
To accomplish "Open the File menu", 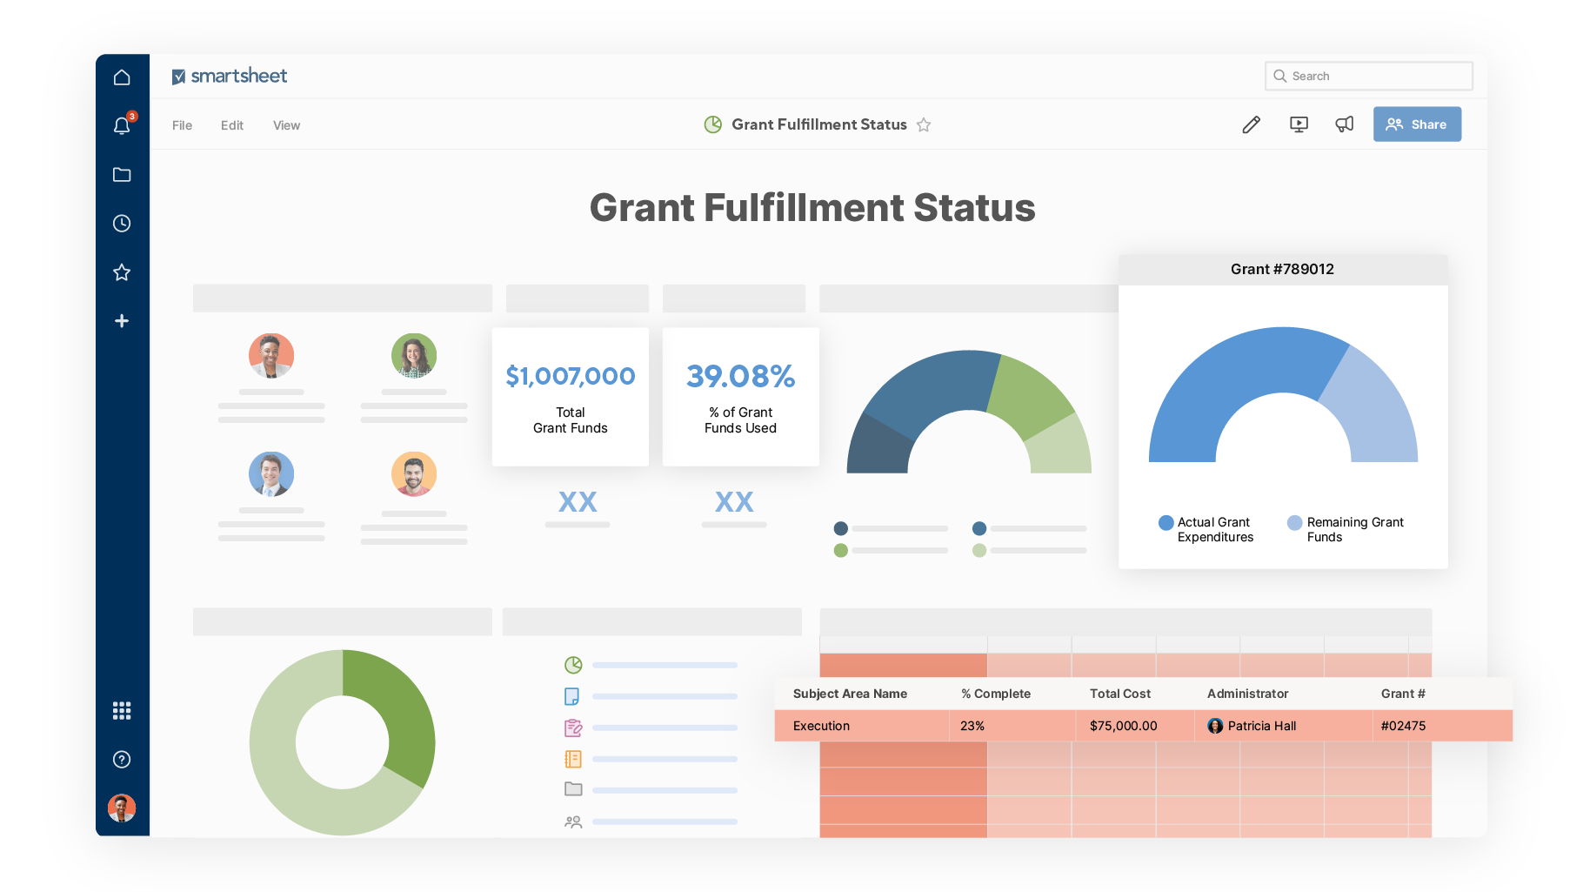I will point(182,124).
